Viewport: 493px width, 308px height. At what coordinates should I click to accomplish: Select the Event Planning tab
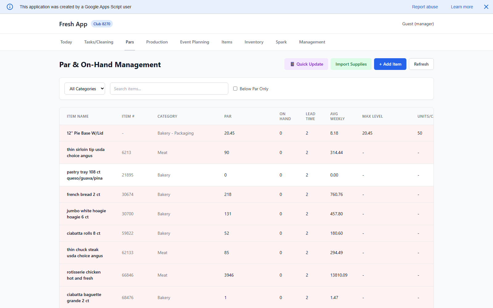pos(194,42)
